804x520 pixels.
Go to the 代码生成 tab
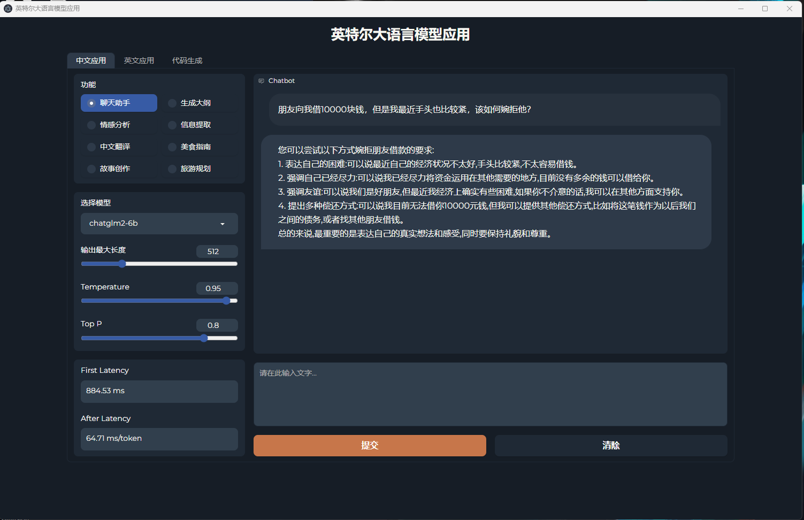point(187,60)
